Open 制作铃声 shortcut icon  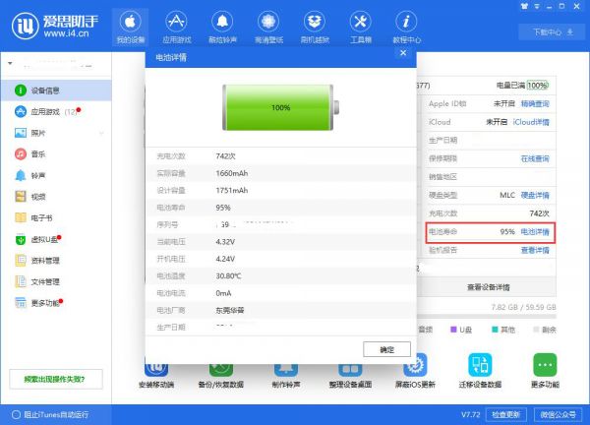click(286, 373)
